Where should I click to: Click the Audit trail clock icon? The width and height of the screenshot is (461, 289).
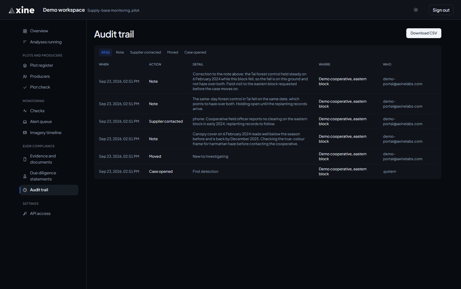tap(25, 190)
